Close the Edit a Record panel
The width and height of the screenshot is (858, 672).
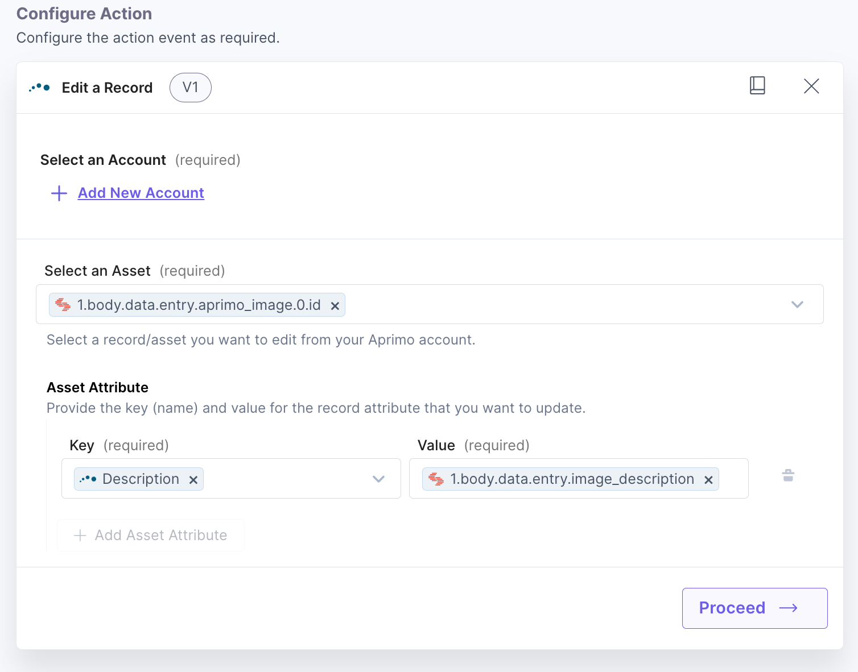[x=811, y=86]
